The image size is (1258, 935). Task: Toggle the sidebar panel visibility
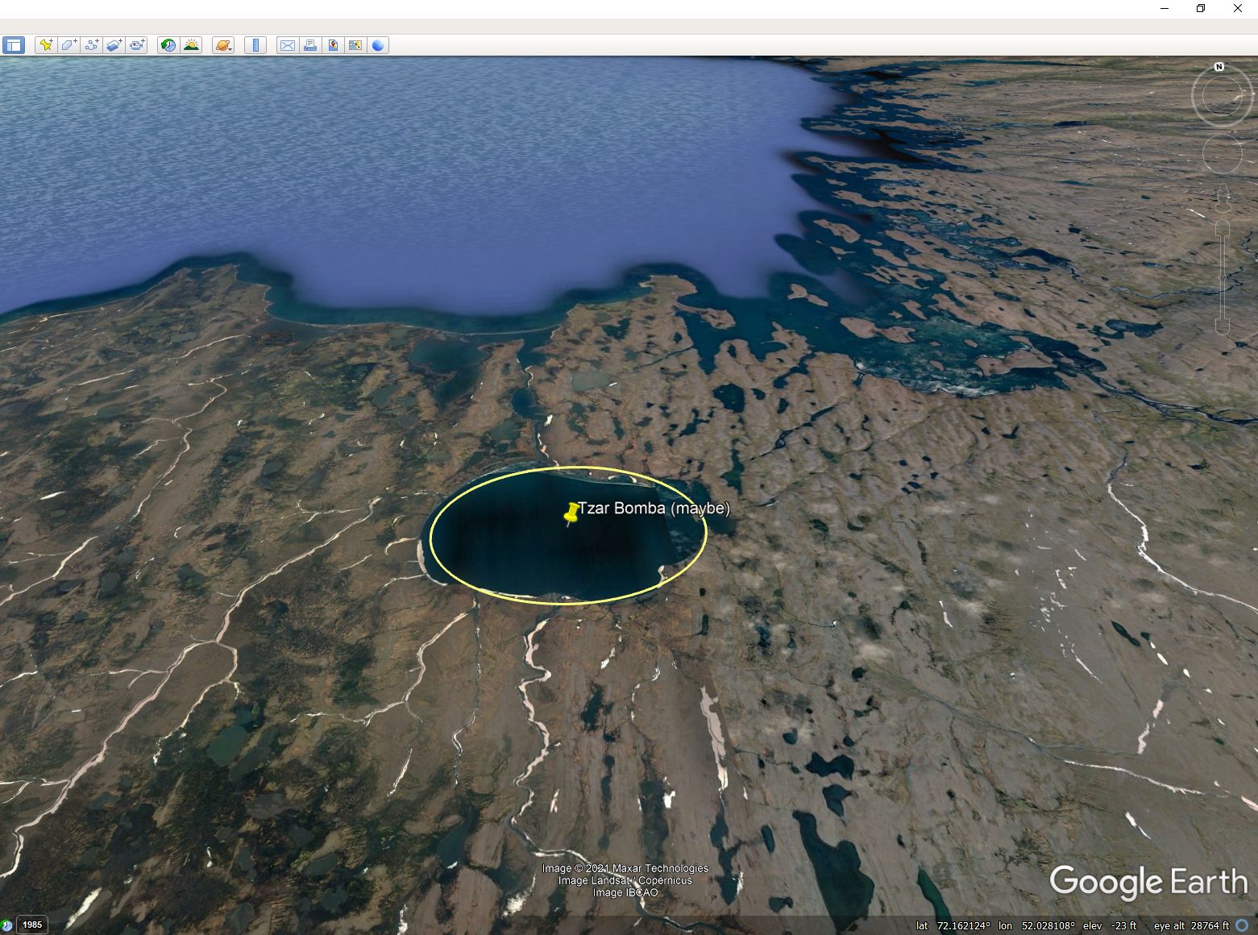pyautogui.click(x=14, y=45)
